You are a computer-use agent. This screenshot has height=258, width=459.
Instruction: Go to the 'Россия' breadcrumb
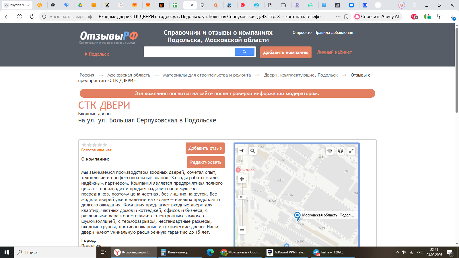pyautogui.click(x=87, y=75)
